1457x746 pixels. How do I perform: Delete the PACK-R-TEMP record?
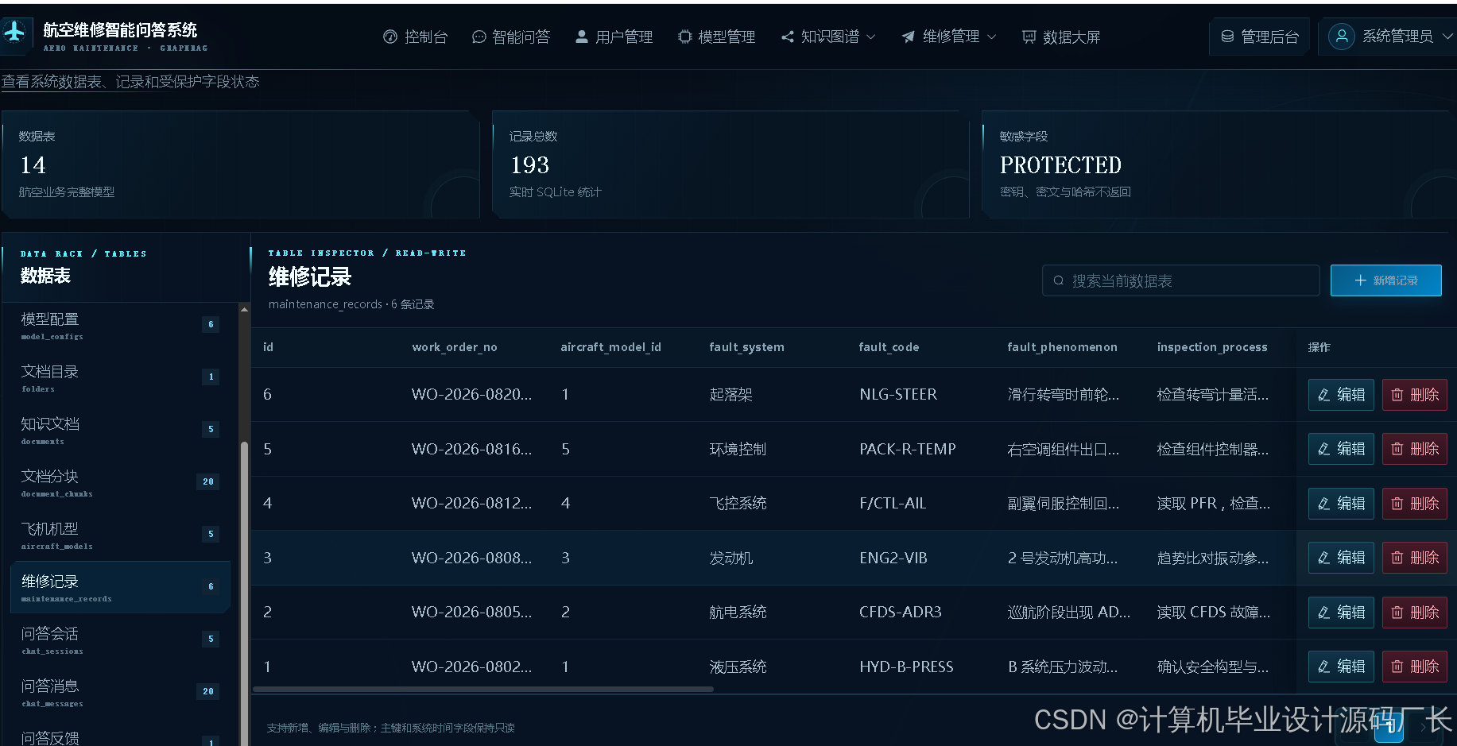coord(1415,449)
